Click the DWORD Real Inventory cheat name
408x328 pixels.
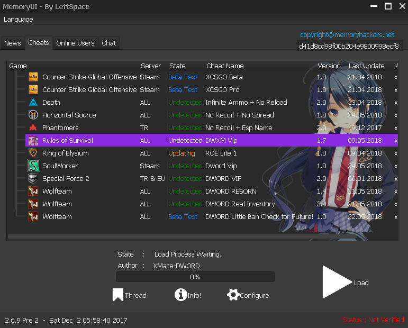240,204
